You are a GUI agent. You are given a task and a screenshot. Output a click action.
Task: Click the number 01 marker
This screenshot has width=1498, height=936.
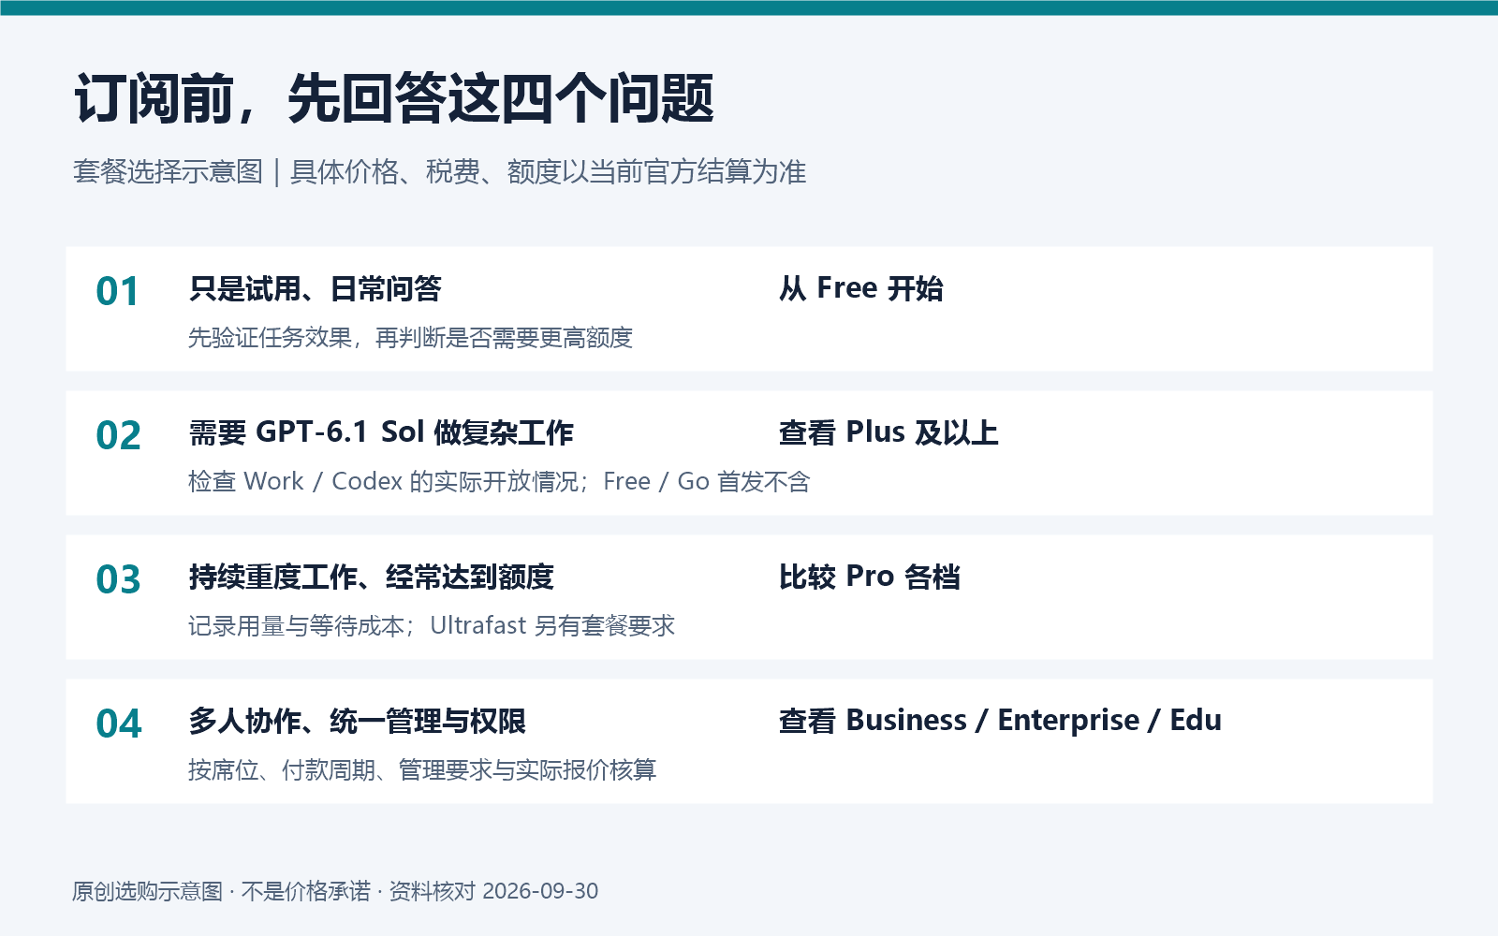[117, 291]
